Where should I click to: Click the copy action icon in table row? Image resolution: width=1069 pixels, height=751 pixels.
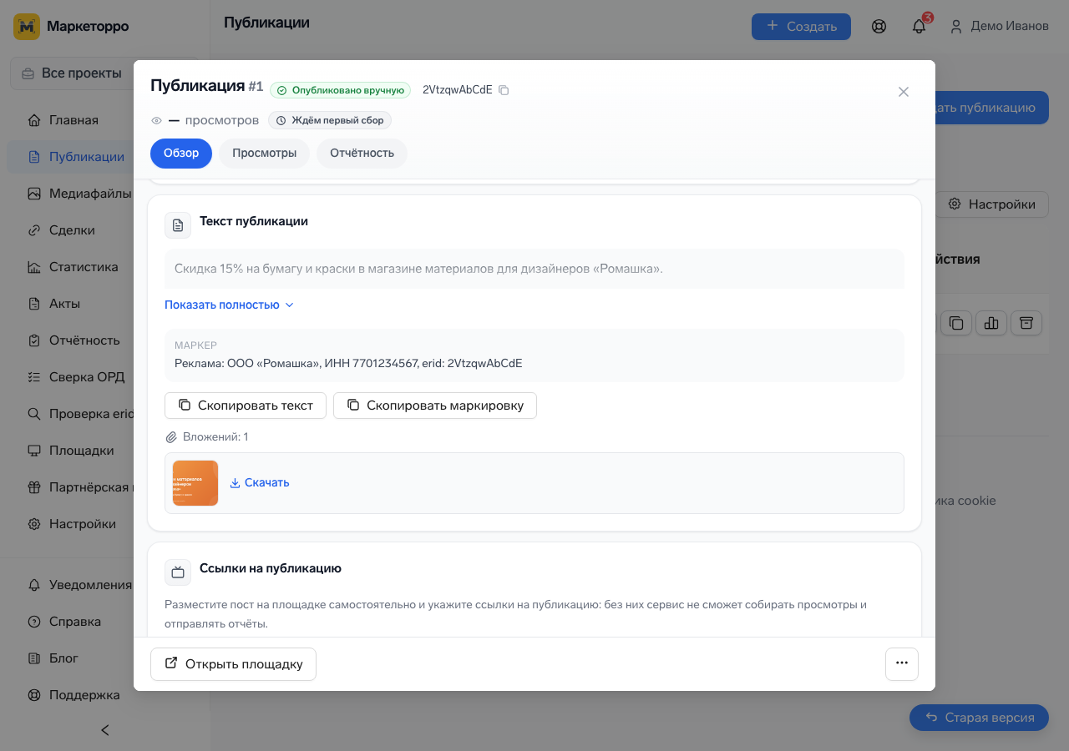(956, 323)
